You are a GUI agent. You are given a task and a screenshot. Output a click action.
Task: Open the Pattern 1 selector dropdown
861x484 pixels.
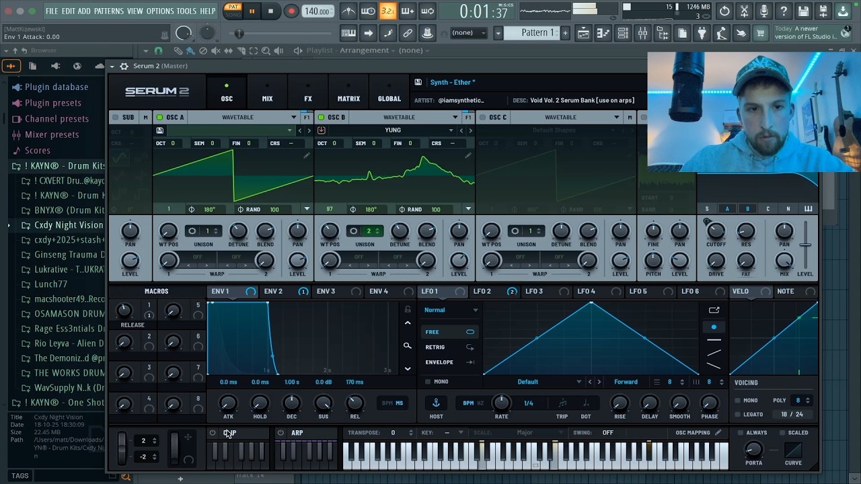[537, 33]
